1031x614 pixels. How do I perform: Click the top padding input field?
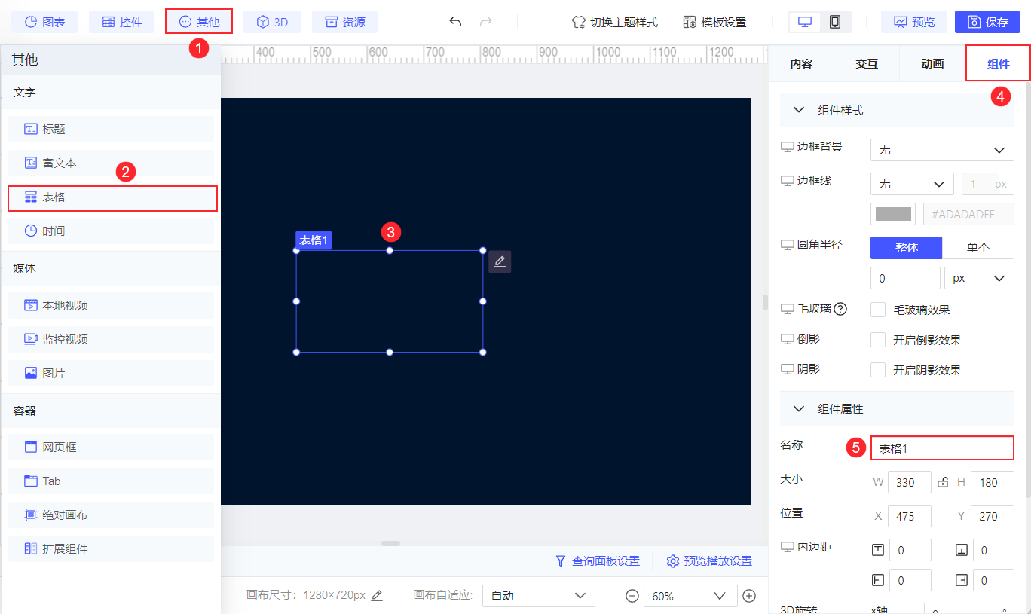(x=910, y=550)
